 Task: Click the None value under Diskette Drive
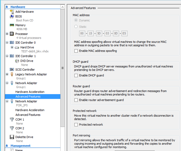click(19, 141)
